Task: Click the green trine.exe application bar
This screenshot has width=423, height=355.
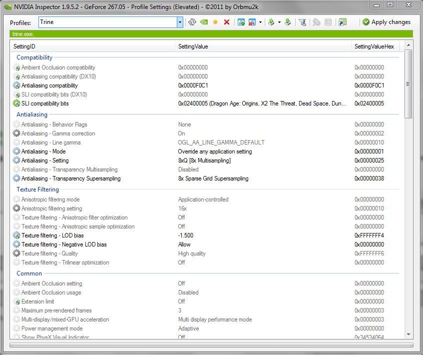Action: [x=211, y=34]
